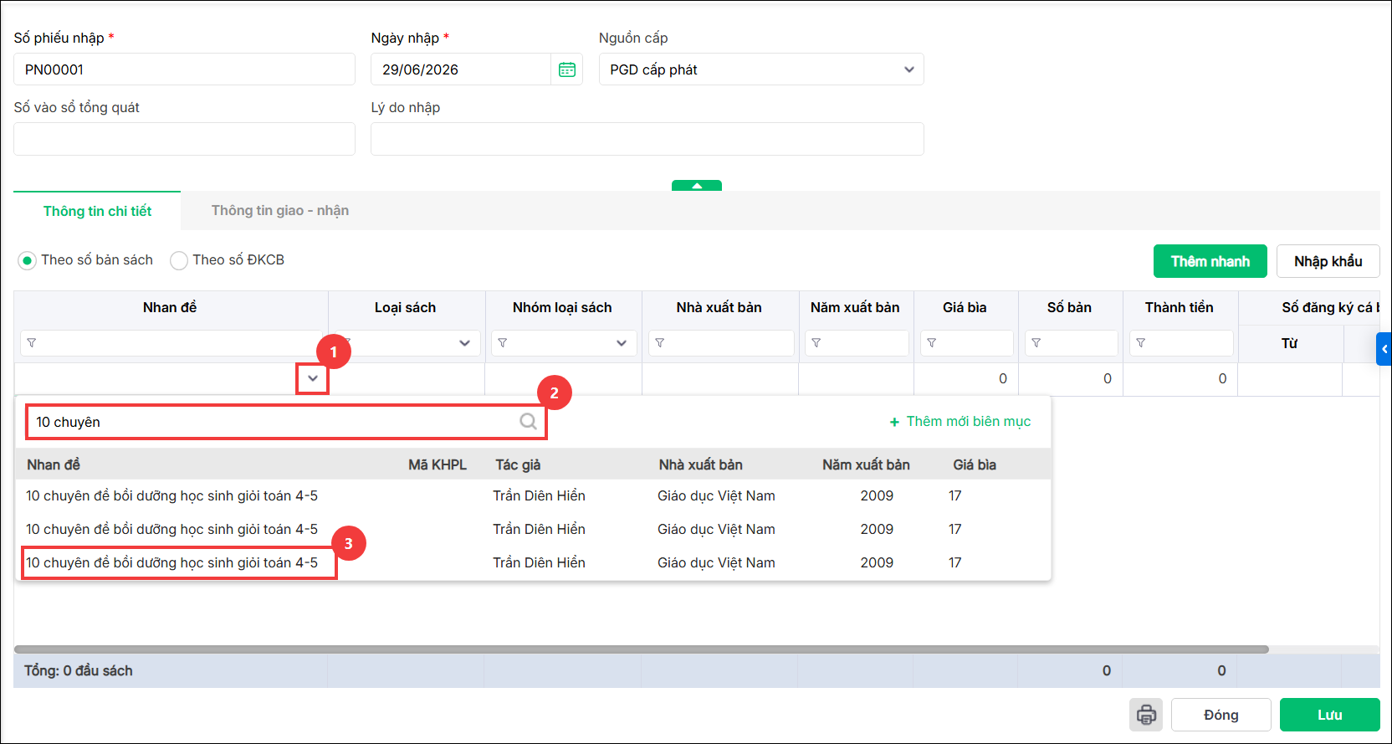1392x744 pixels.
Task: Click the Số bản cell showing 0 in first row
Action: (1071, 379)
